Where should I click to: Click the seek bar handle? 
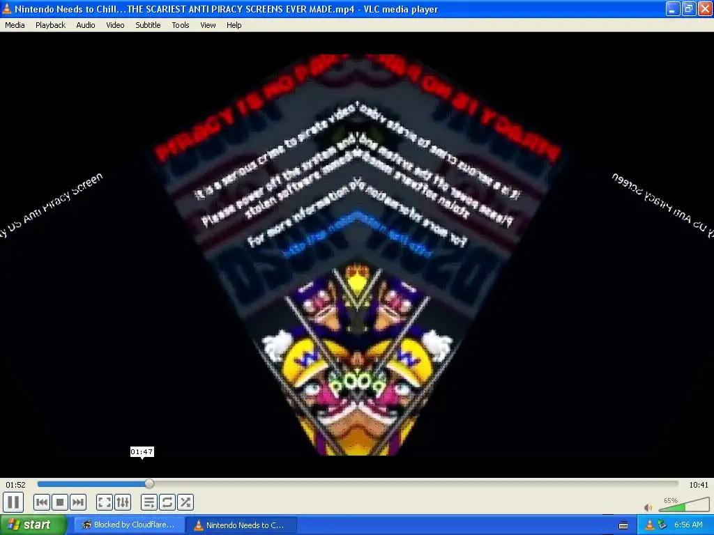pos(149,484)
